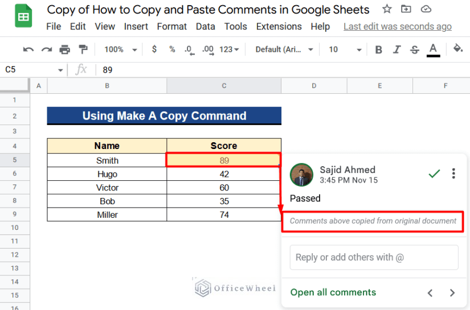Select score cell with value 42

(x=224, y=174)
